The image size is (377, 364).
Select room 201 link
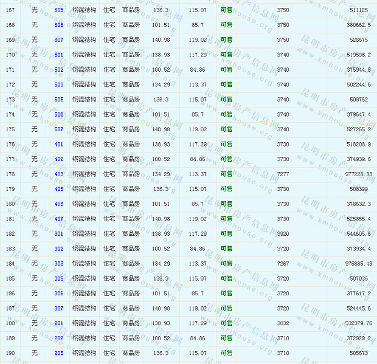point(58,323)
